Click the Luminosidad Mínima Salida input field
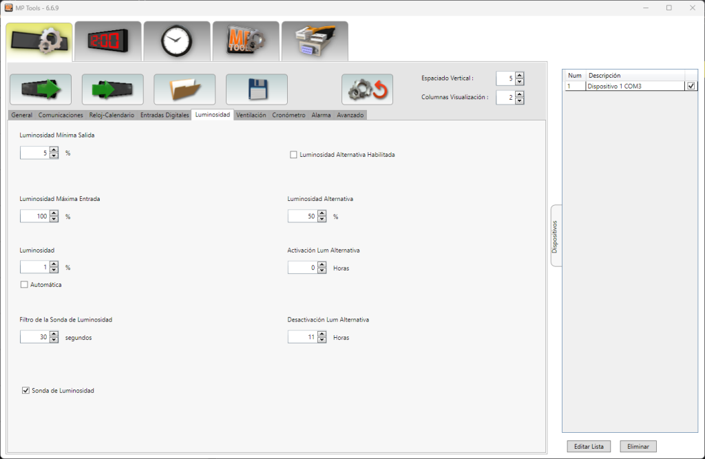Image resolution: width=705 pixels, height=459 pixels. tap(34, 153)
